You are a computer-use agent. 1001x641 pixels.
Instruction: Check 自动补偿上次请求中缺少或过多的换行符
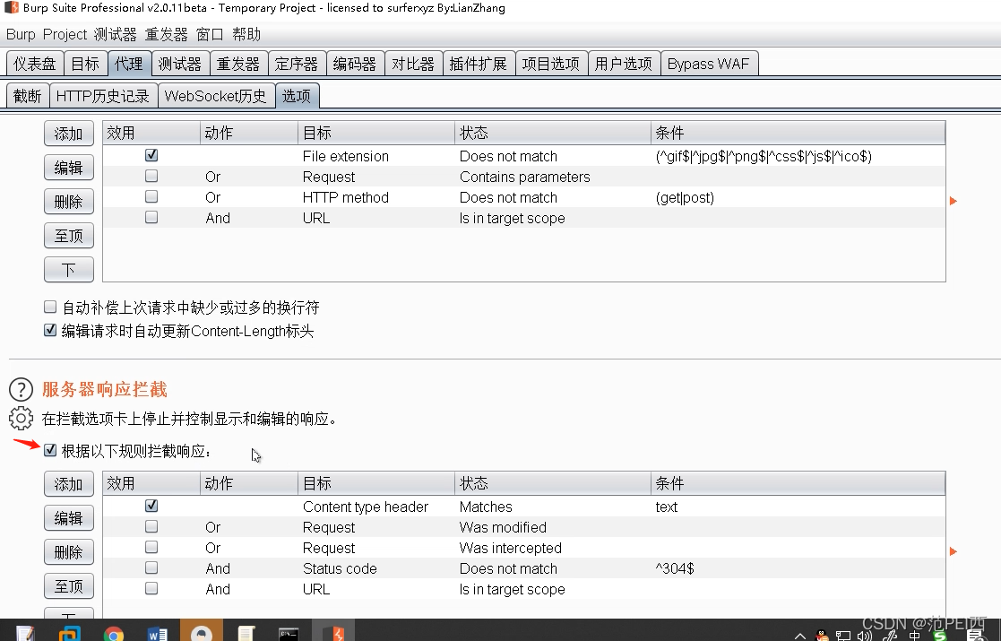pyautogui.click(x=50, y=308)
